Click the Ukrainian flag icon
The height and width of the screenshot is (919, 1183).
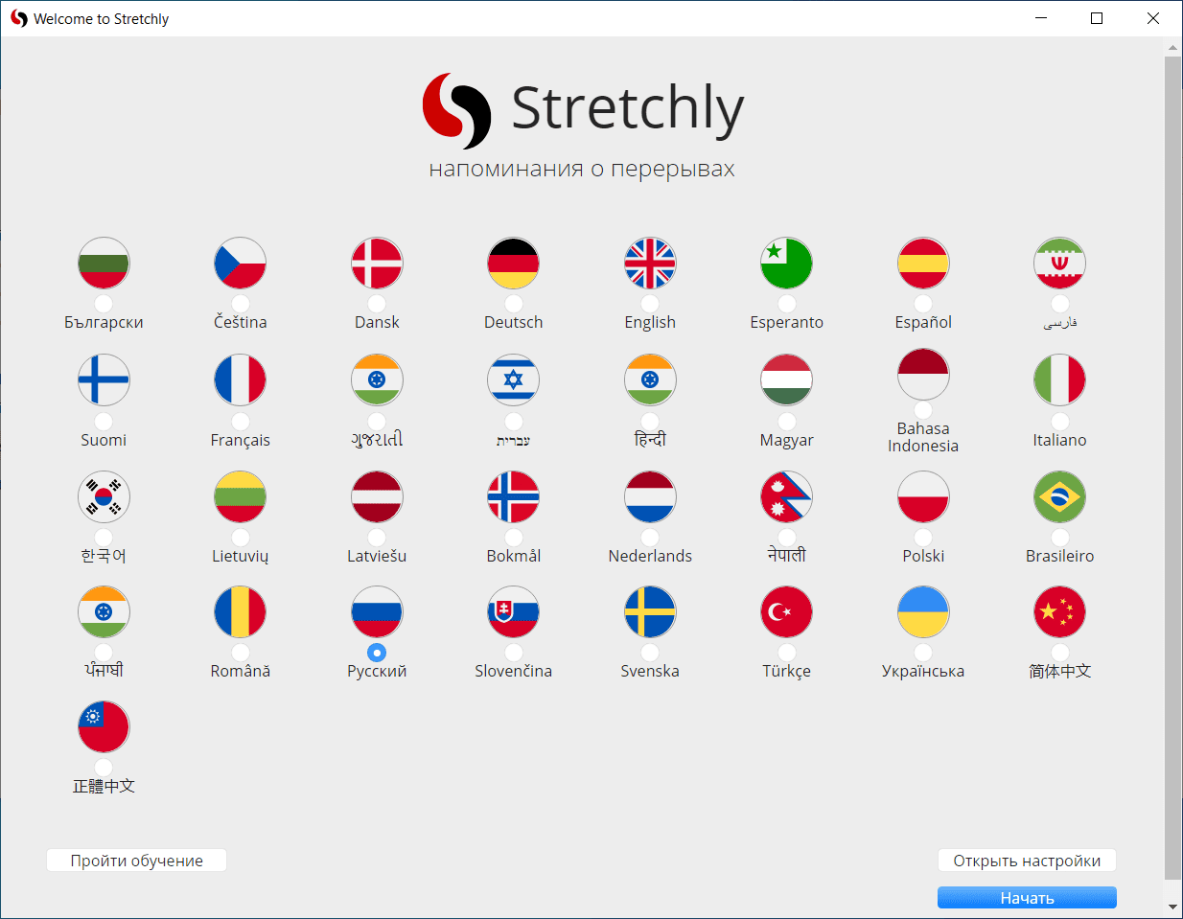tap(923, 612)
